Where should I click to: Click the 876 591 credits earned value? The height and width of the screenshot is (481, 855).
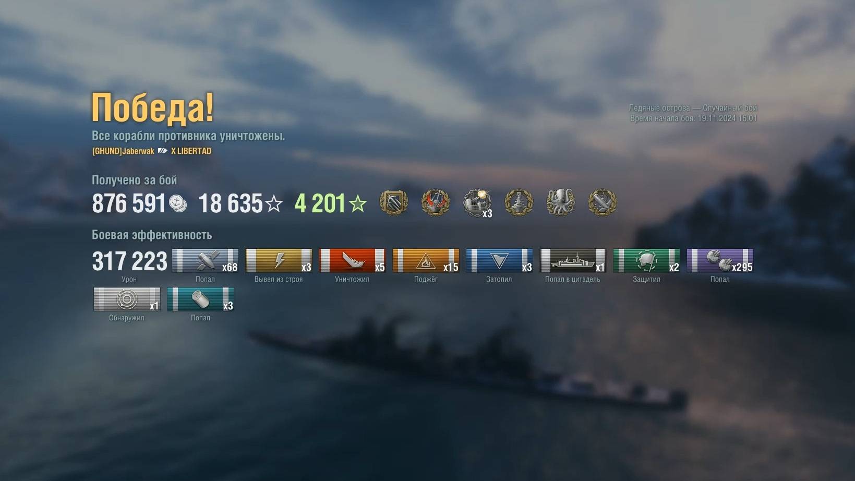[x=128, y=203]
